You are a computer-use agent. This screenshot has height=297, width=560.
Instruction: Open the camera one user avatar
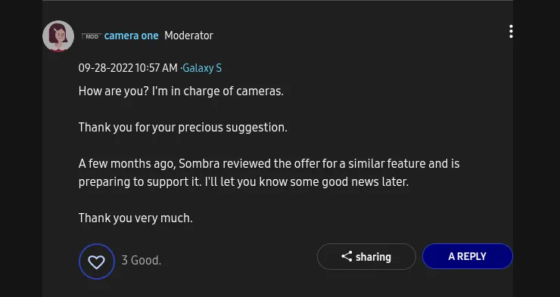[x=58, y=36]
